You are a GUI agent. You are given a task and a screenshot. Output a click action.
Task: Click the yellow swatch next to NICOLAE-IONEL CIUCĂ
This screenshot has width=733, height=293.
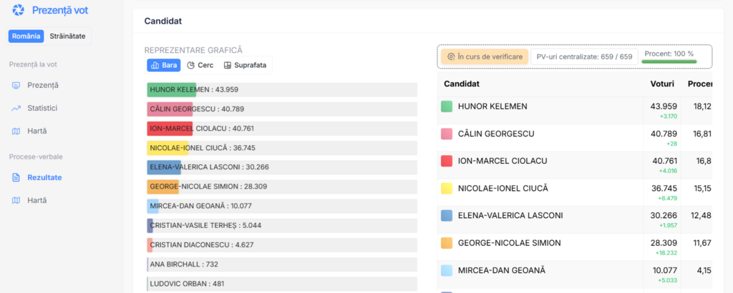coord(447,188)
